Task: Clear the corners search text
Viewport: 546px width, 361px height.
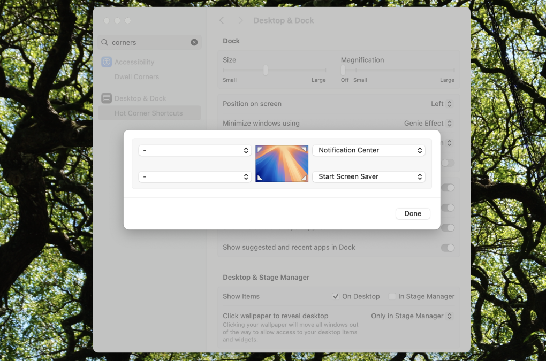Action: point(194,42)
